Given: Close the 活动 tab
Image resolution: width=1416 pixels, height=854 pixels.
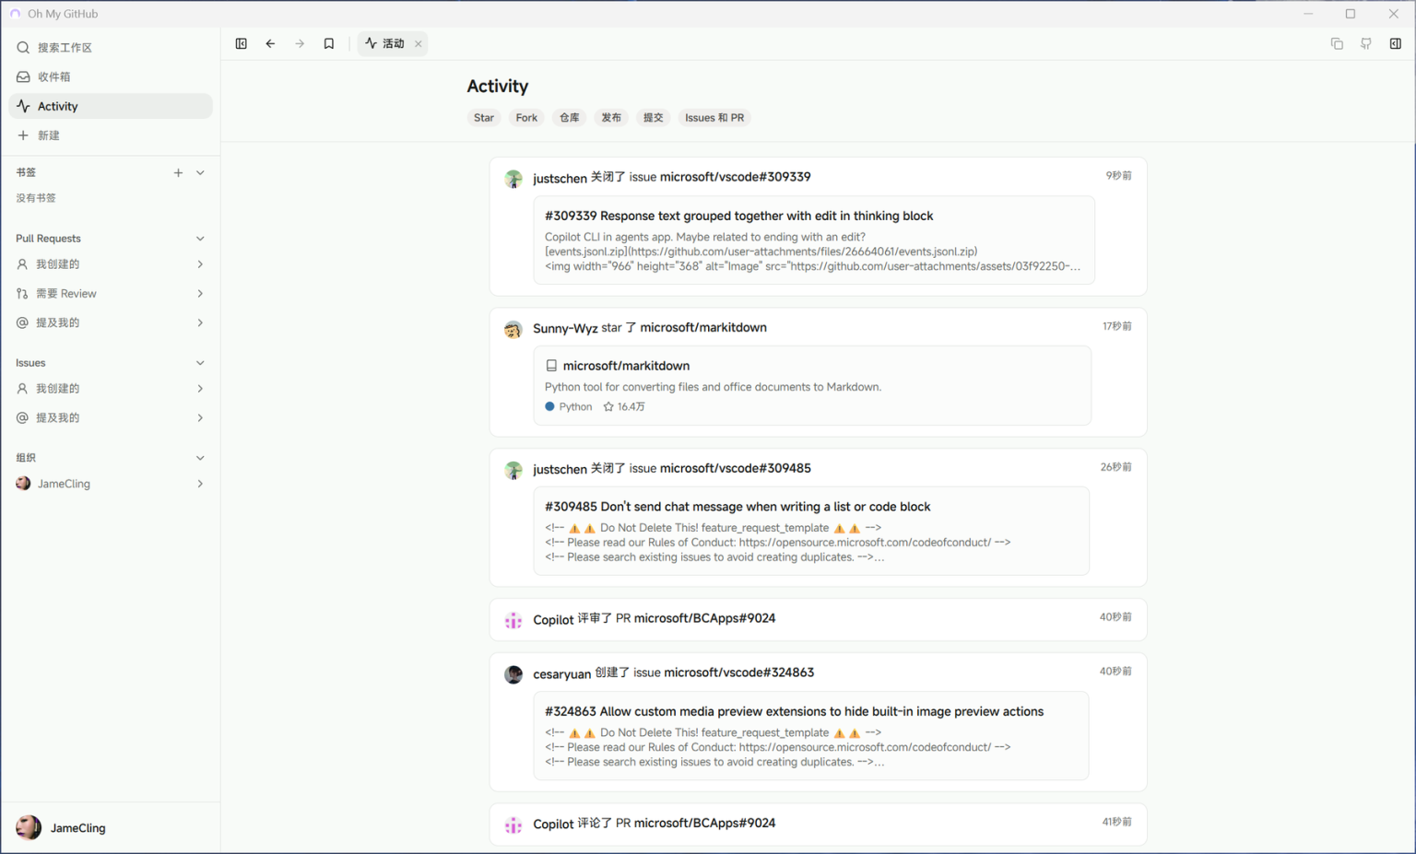Looking at the screenshot, I should point(419,43).
